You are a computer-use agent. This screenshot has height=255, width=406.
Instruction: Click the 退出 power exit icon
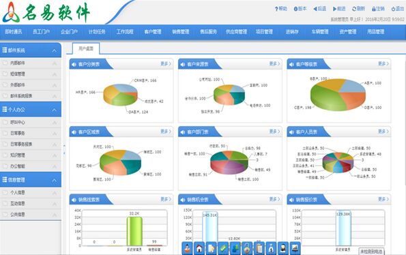coord(393,9)
